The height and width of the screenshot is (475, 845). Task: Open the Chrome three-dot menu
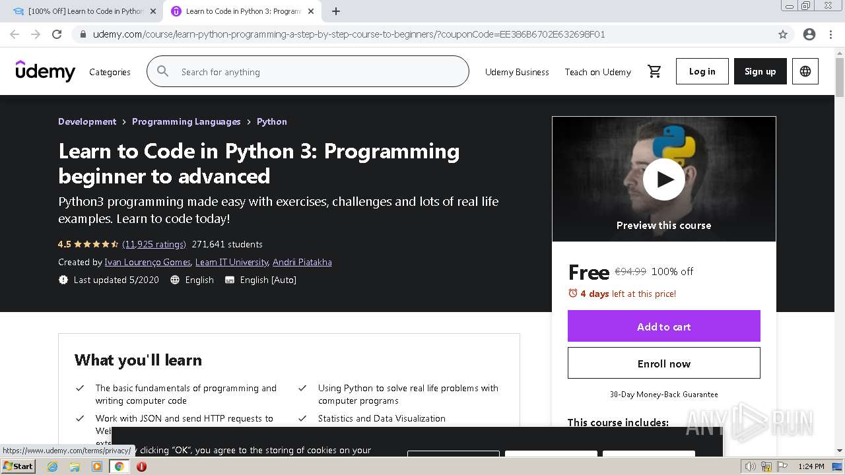tap(830, 34)
